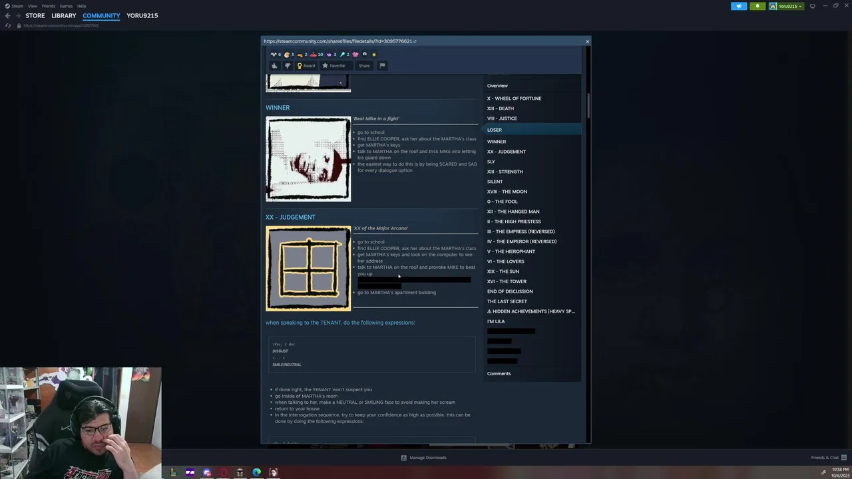The height and width of the screenshot is (479, 852).
Task: Jump to XIII - STRENGTH section
Action: coord(505,172)
